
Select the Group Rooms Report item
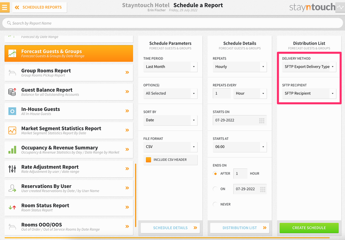point(69,73)
